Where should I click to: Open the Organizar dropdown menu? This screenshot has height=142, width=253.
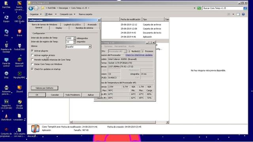[36, 14]
